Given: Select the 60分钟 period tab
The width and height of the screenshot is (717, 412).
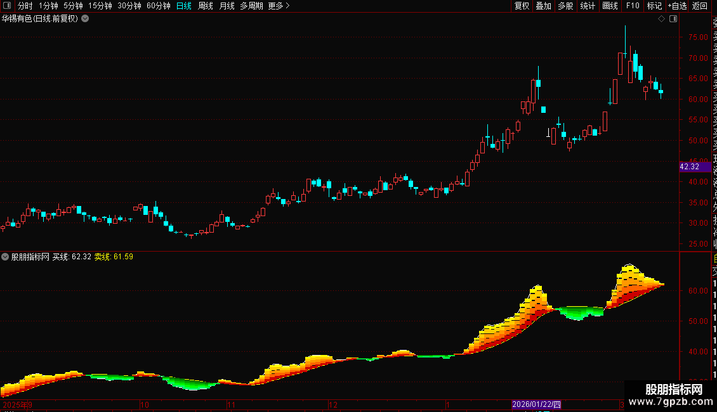Looking at the screenshot, I should click(158, 6).
